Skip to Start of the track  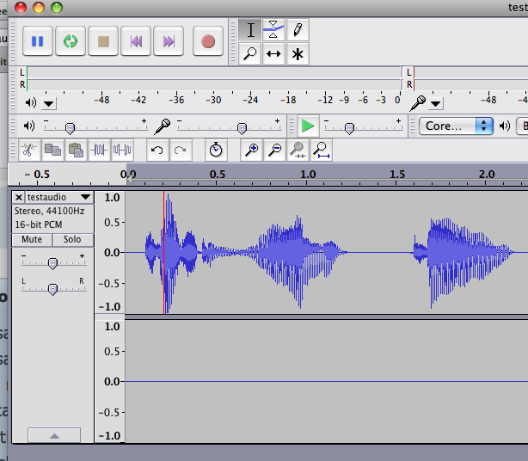(x=136, y=41)
